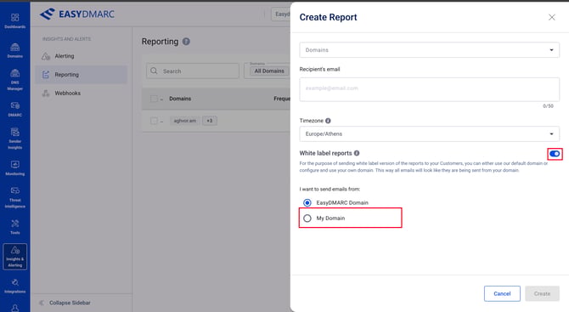Click the Cancel button
Screen dimensions: 569x312
pos(502,293)
